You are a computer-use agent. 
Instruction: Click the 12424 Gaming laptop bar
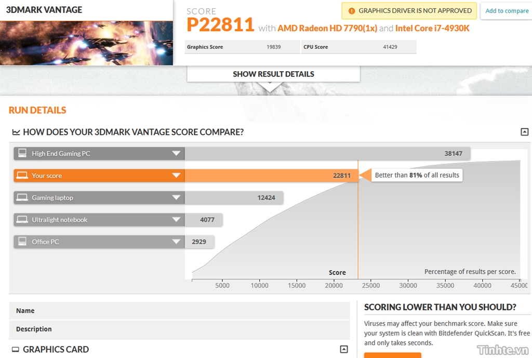(x=234, y=197)
